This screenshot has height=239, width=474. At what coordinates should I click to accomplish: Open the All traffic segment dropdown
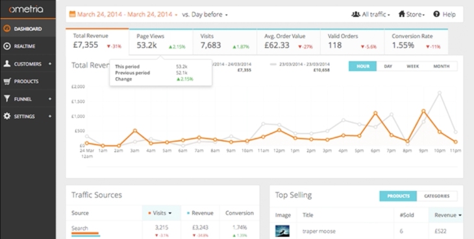371,14
